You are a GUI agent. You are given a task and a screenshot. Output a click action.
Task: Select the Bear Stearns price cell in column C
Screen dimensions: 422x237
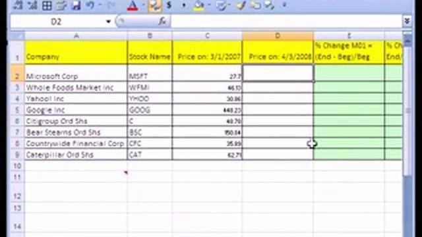point(207,132)
